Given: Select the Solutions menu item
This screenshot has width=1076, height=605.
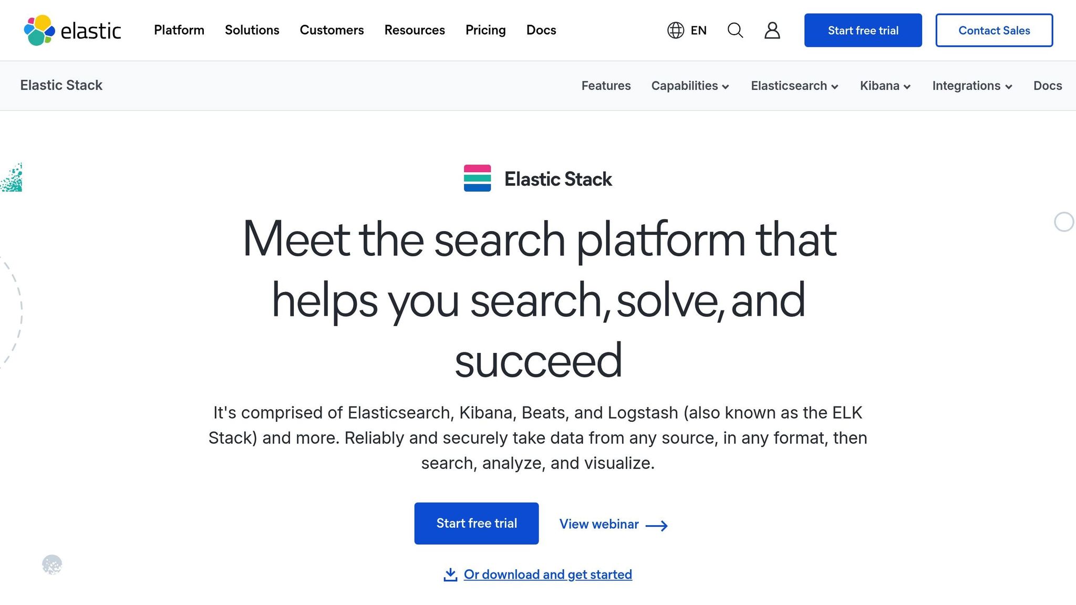Looking at the screenshot, I should [x=252, y=30].
